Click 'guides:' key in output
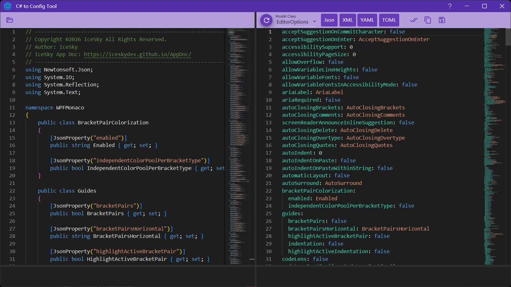 (293, 213)
